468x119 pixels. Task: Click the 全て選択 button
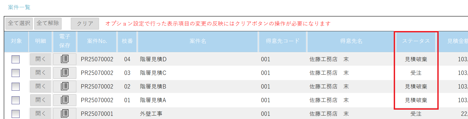[x=19, y=24]
